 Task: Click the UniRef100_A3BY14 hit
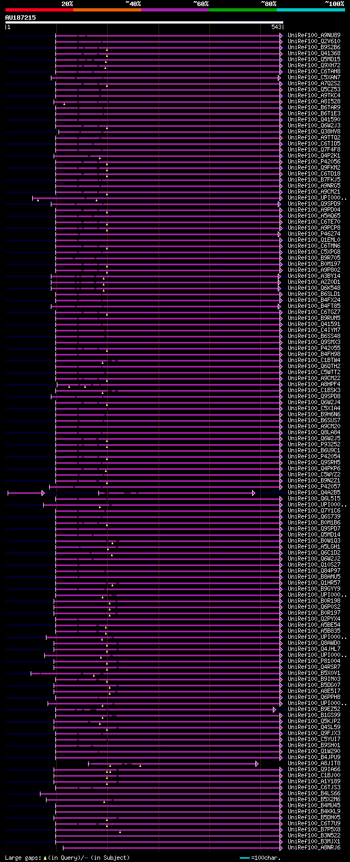pyautogui.click(x=314, y=276)
